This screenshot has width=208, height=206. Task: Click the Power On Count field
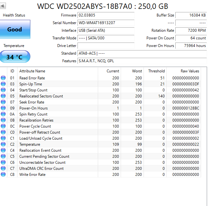coord(191,38)
